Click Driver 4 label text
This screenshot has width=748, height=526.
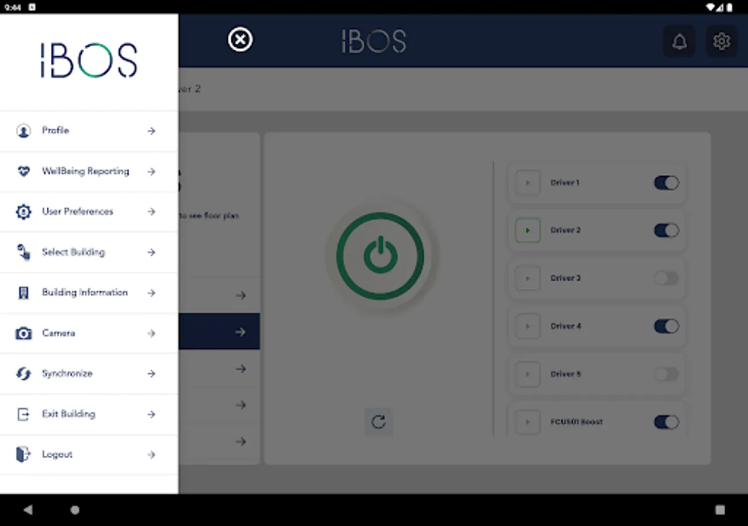pyautogui.click(x=566, y=326)
